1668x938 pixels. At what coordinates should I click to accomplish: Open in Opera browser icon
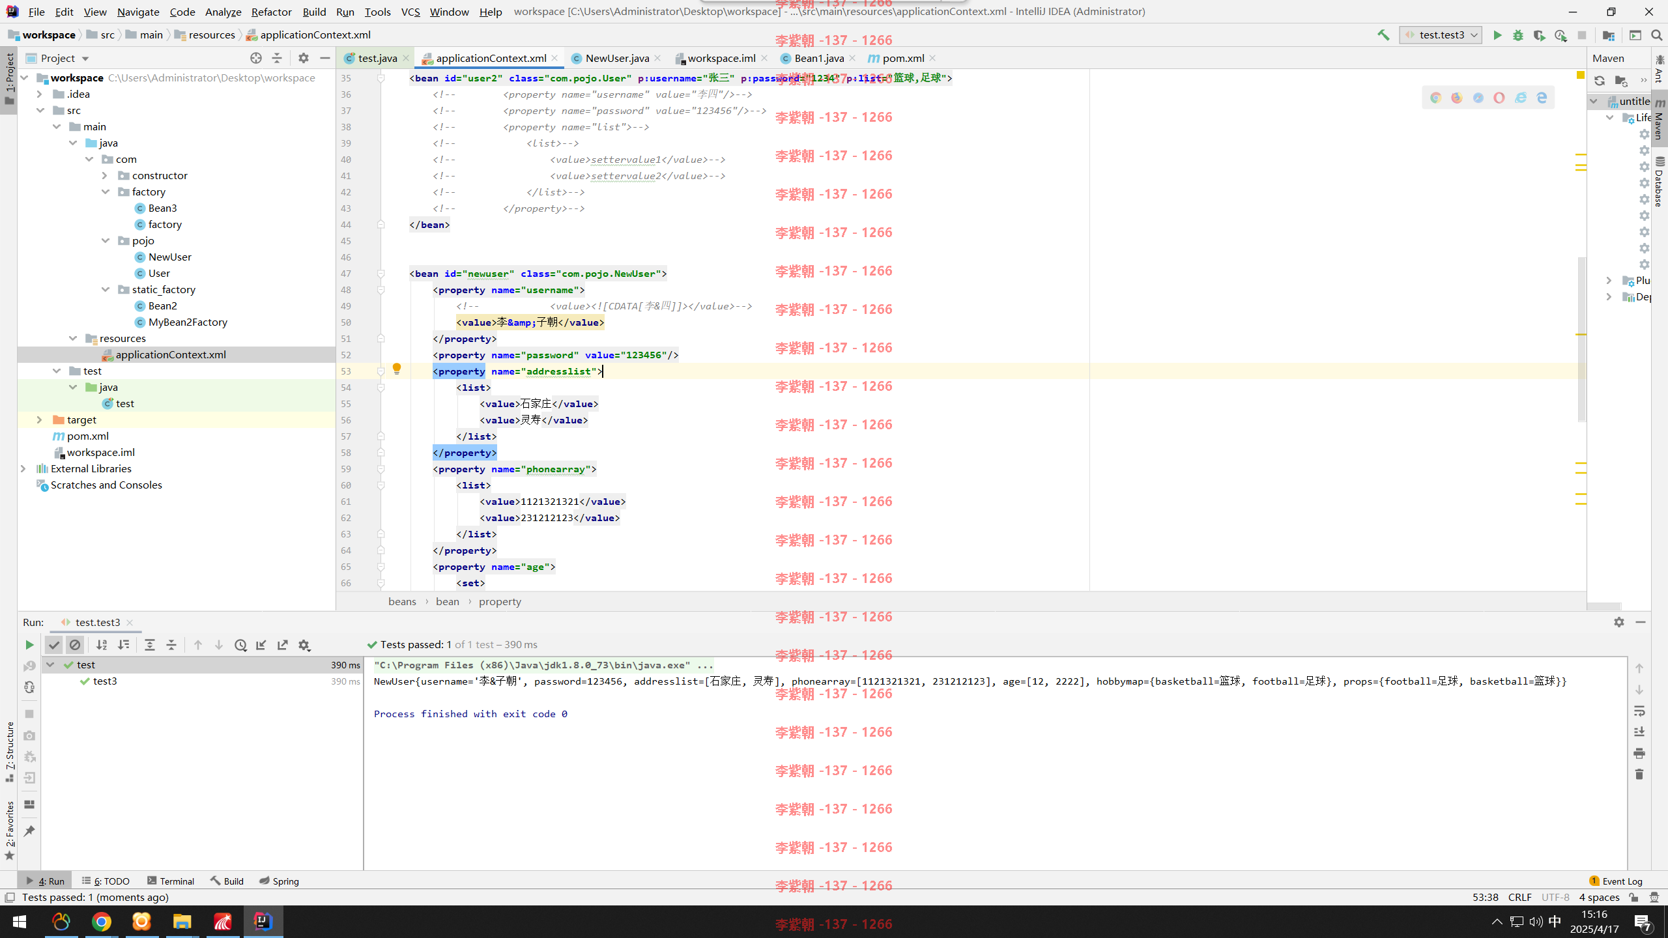pyautogui.click(x=1499, y=98)
